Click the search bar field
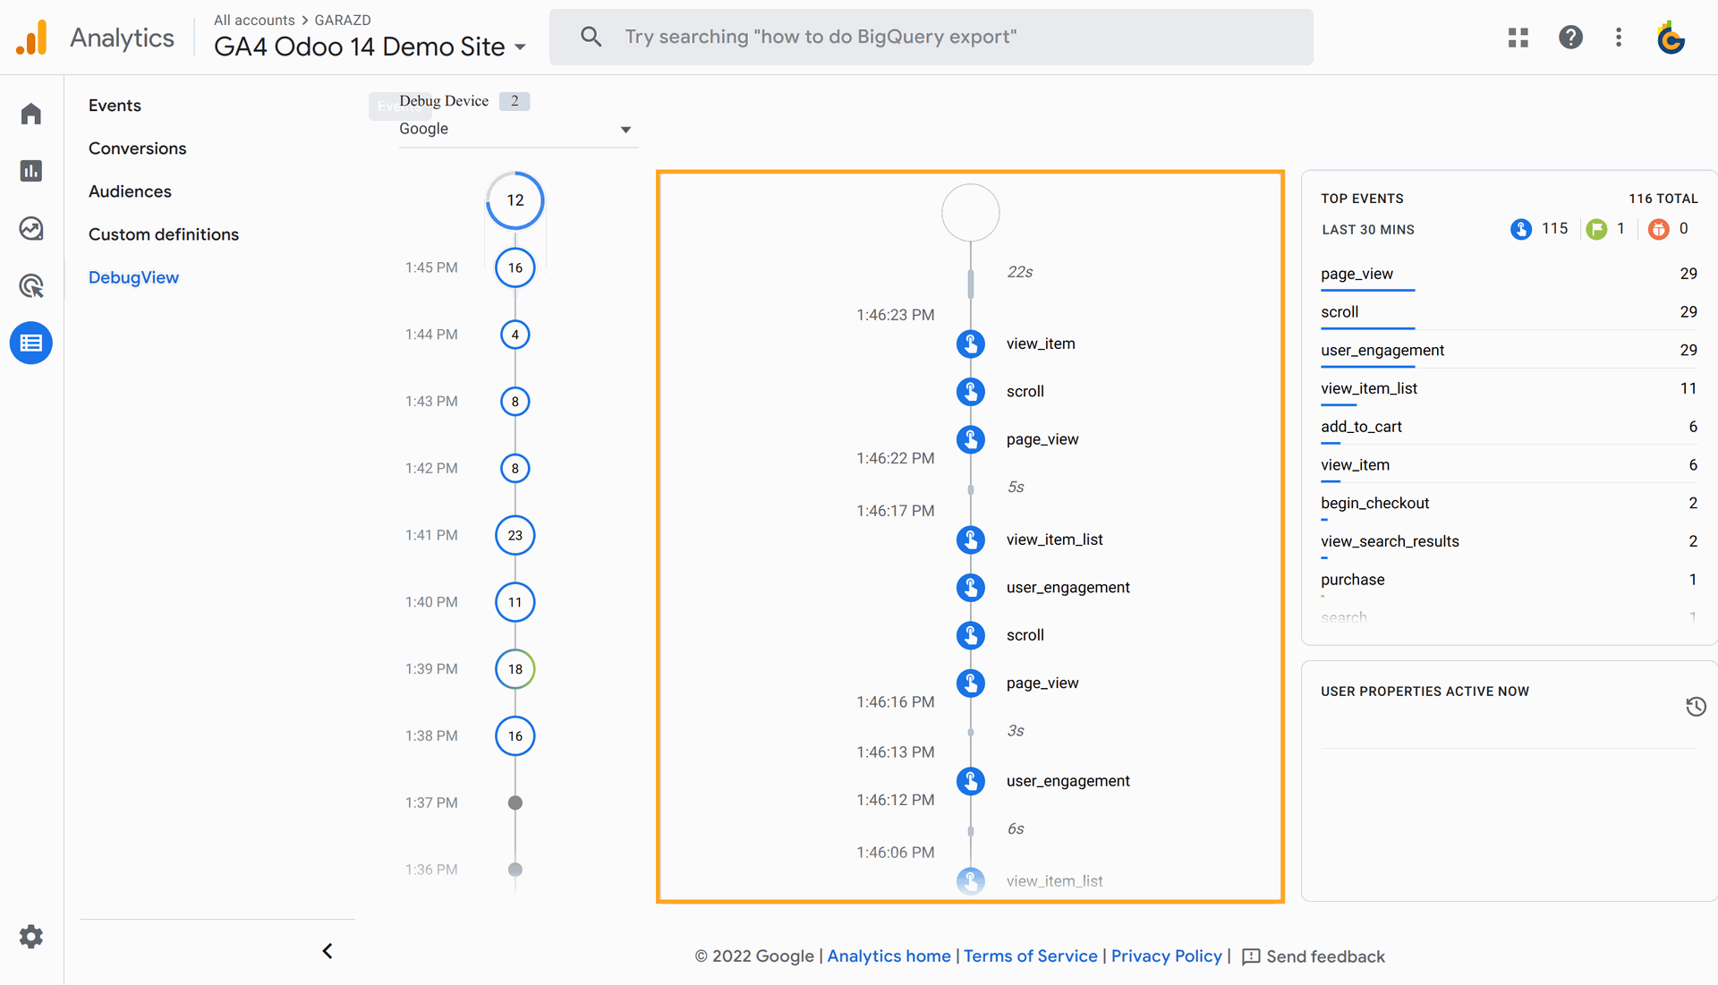1718x985 pixels. 931,37
